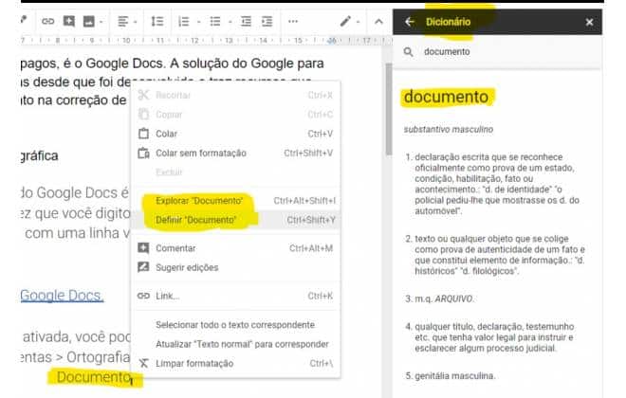The height and width of the screenshot is (398, 626).
Task: Choose Atualizar 'Texto normal' para corresponder
Action: click(235, 344)
